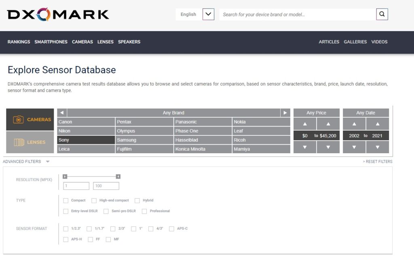Check the Semi-pro DSLR checkbox
This screenshot has height=264, width=414.
point(106,211)
